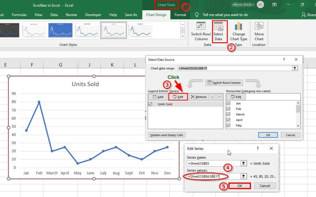Image resolution: width=316 pixels, height=197 pixels.
Task: Collapse the chart data range selector
Action: click(295, 68)
